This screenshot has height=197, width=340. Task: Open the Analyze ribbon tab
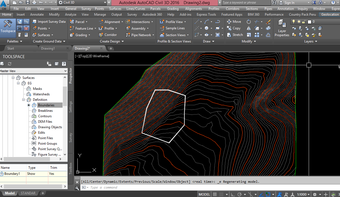[71, 15]
